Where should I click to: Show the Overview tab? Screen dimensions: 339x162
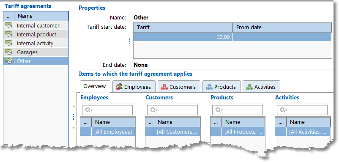click(x=95, y=86)
